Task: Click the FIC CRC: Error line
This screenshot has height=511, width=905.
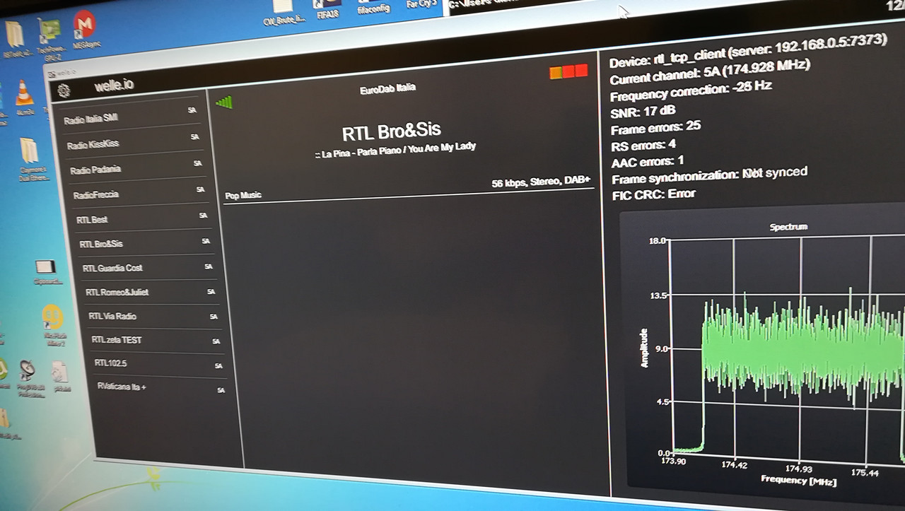Action: pos(653,194)
